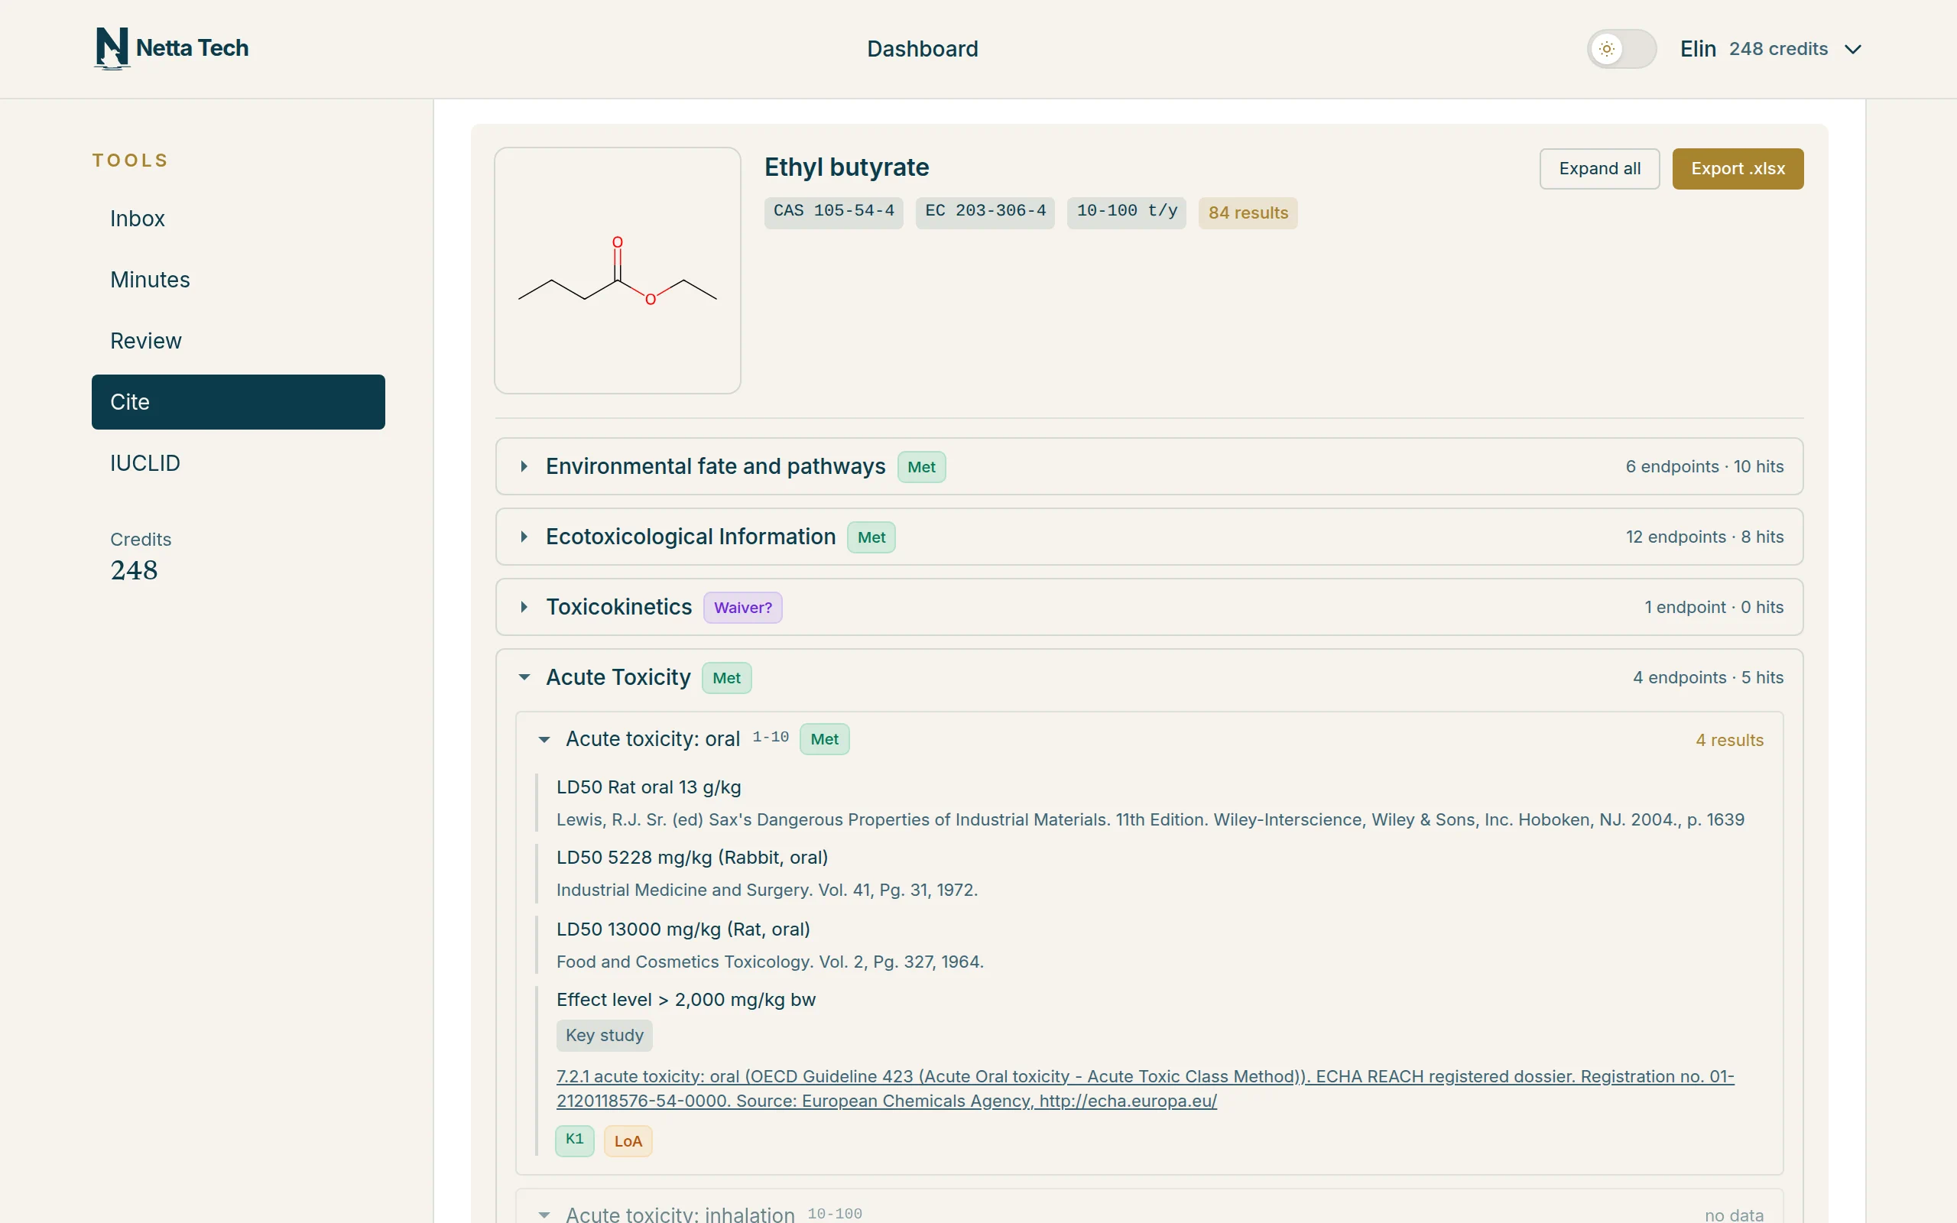Click the Sax's Dangerous Properties citation text

(1149, 819)
